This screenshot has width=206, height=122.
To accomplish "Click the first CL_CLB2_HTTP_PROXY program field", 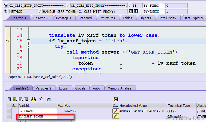I will (37, 6).
